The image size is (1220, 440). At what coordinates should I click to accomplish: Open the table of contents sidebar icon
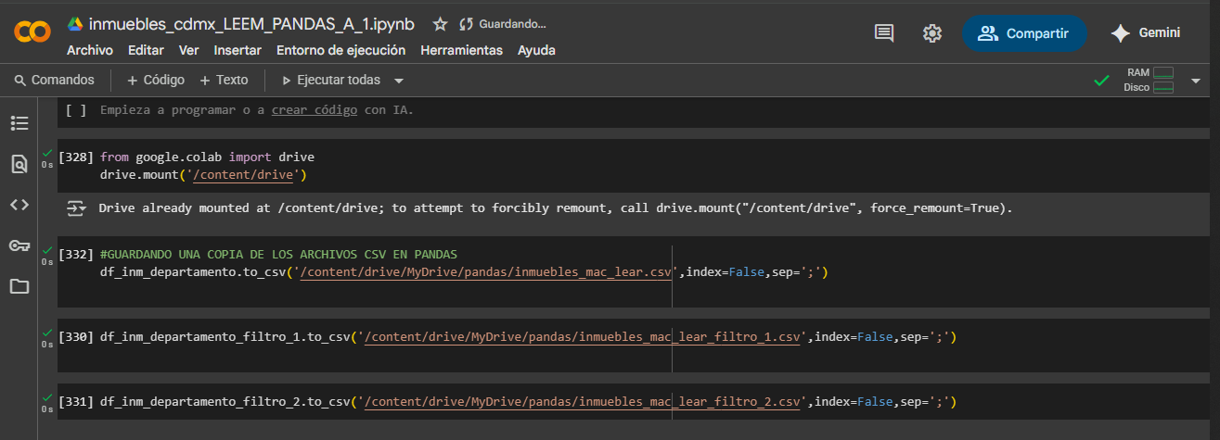(x=19, y=122)
